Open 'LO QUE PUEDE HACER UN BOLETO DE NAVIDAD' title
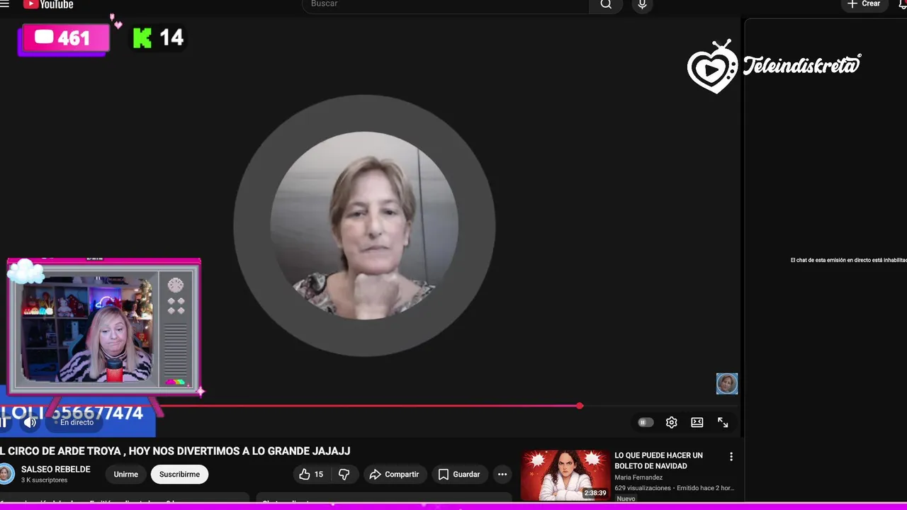907x510 pixels. (658, 460)
